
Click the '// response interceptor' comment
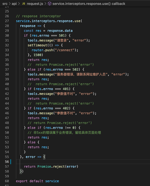tap(38, 16)
